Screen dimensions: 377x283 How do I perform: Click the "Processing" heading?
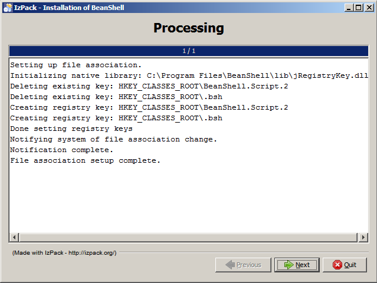pos(188,28)
